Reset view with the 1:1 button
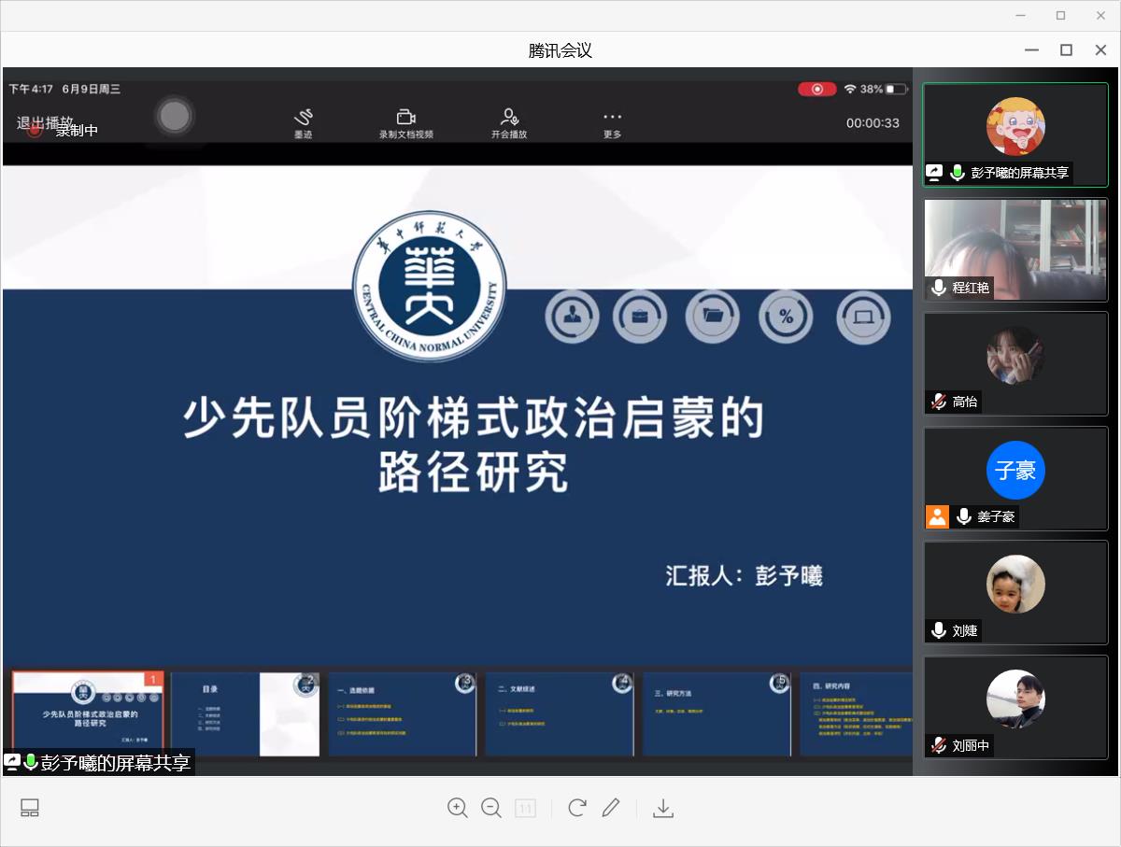1121x847 pixels. coord(526,808)
